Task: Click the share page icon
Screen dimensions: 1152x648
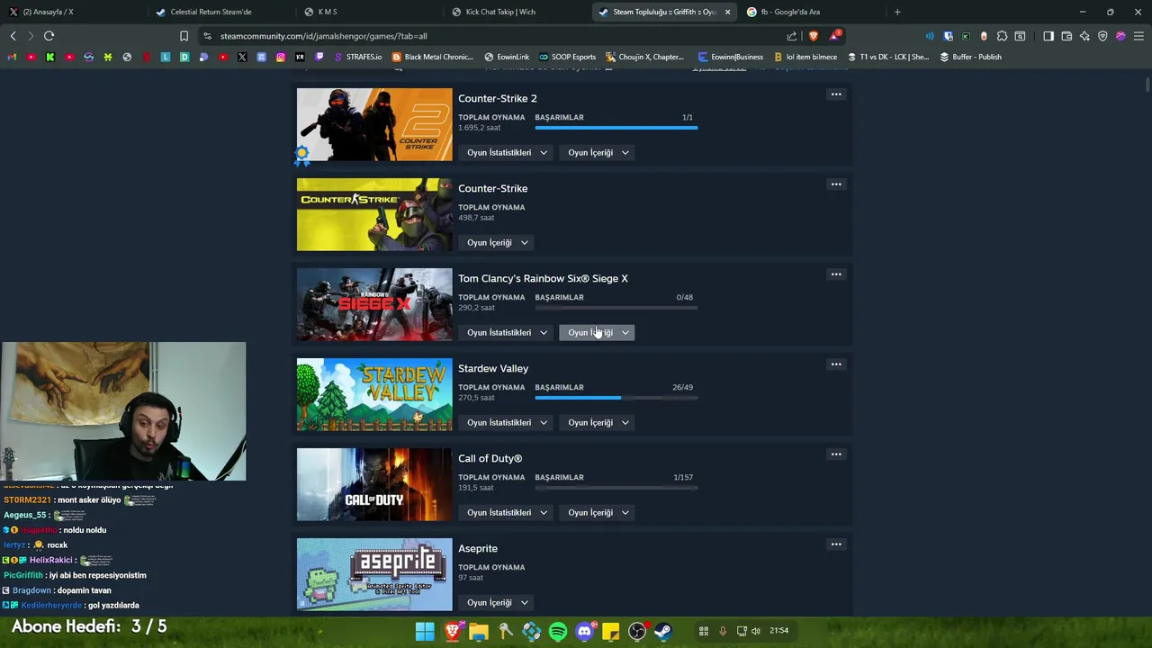Action: click(791, 36)
